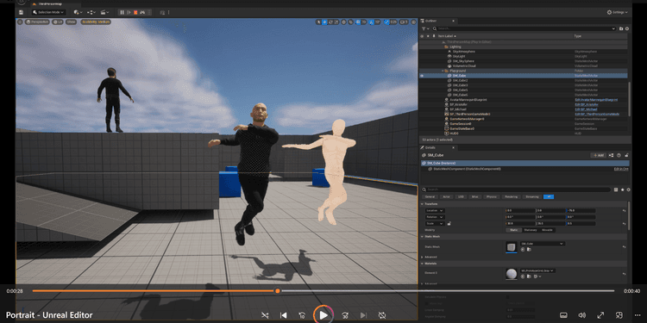Select the Physics filter tab in Details
Screen dimensions: 647x323
491,197
